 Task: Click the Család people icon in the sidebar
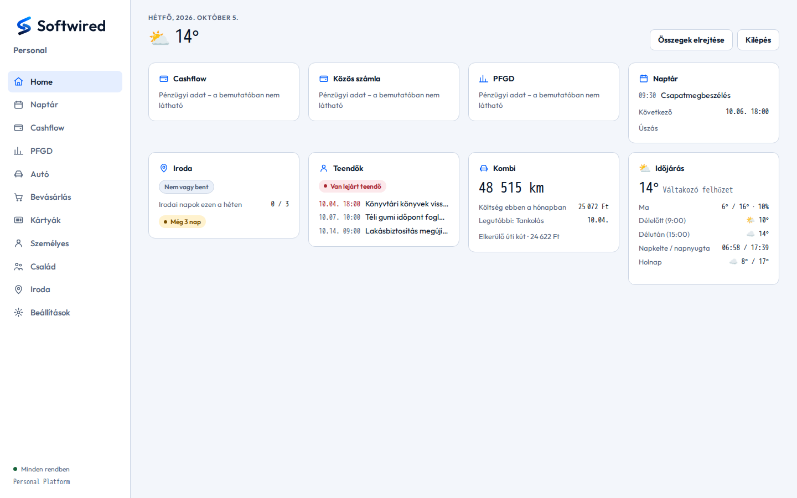click(19, 267)
